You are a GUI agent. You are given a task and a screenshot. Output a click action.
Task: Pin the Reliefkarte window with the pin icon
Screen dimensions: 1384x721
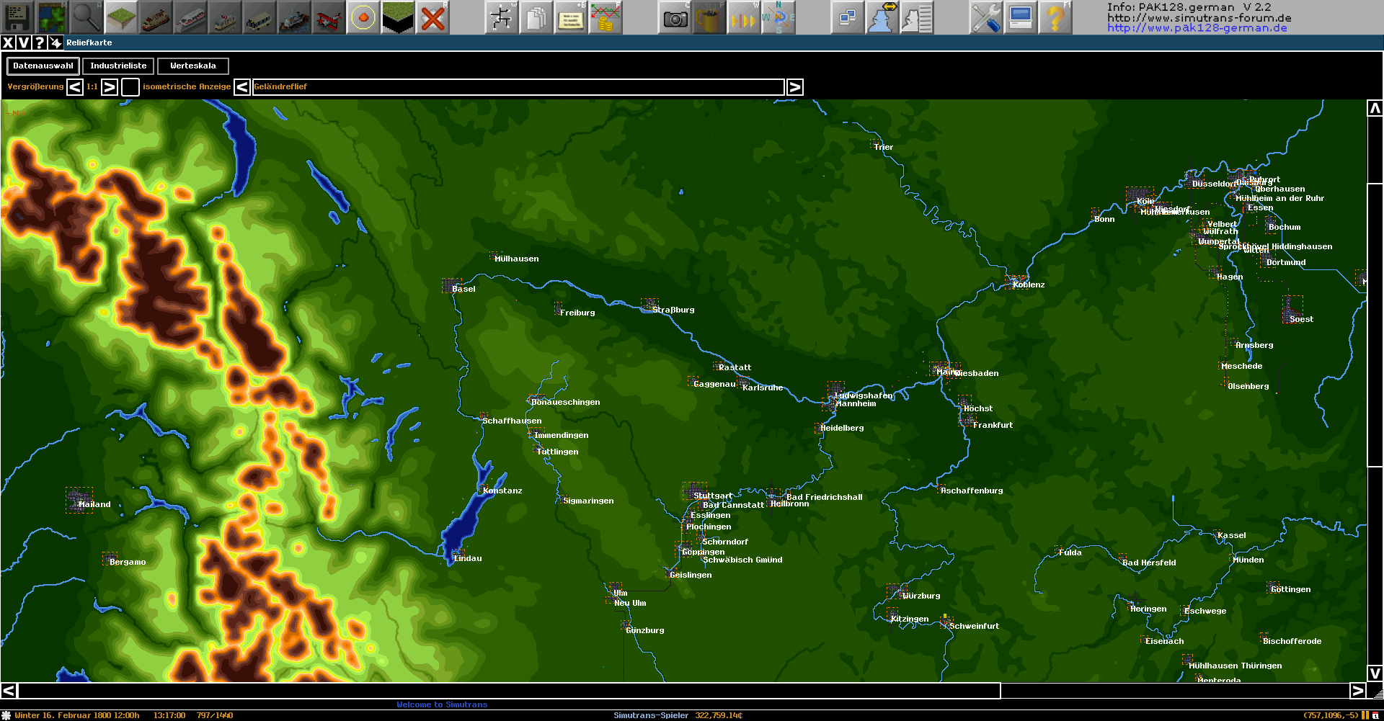pyautogui.click(x=56, y=42)
